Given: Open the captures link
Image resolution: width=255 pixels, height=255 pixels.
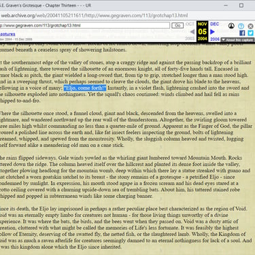Looking at the screenshot, I should click(7, 34).
